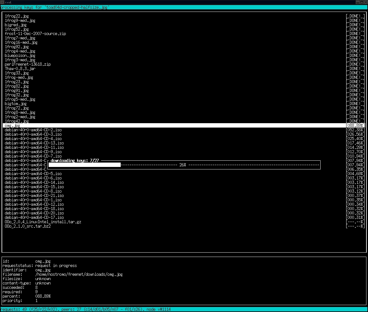This screenshot has height=312, width=368.
Task: Select the perlFreenet-13618.zip entry
Action: (28, 64)
